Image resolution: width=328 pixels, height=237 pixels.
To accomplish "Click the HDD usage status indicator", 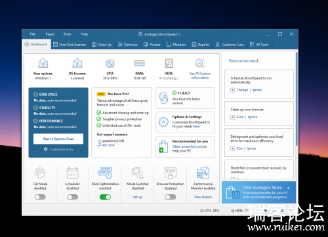I will (240, 211).
